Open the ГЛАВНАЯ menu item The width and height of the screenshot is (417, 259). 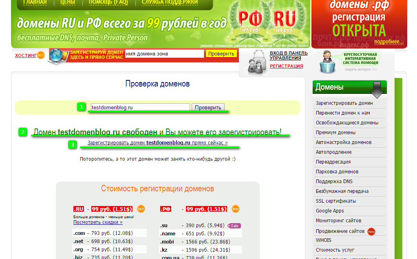pos(35,2)
